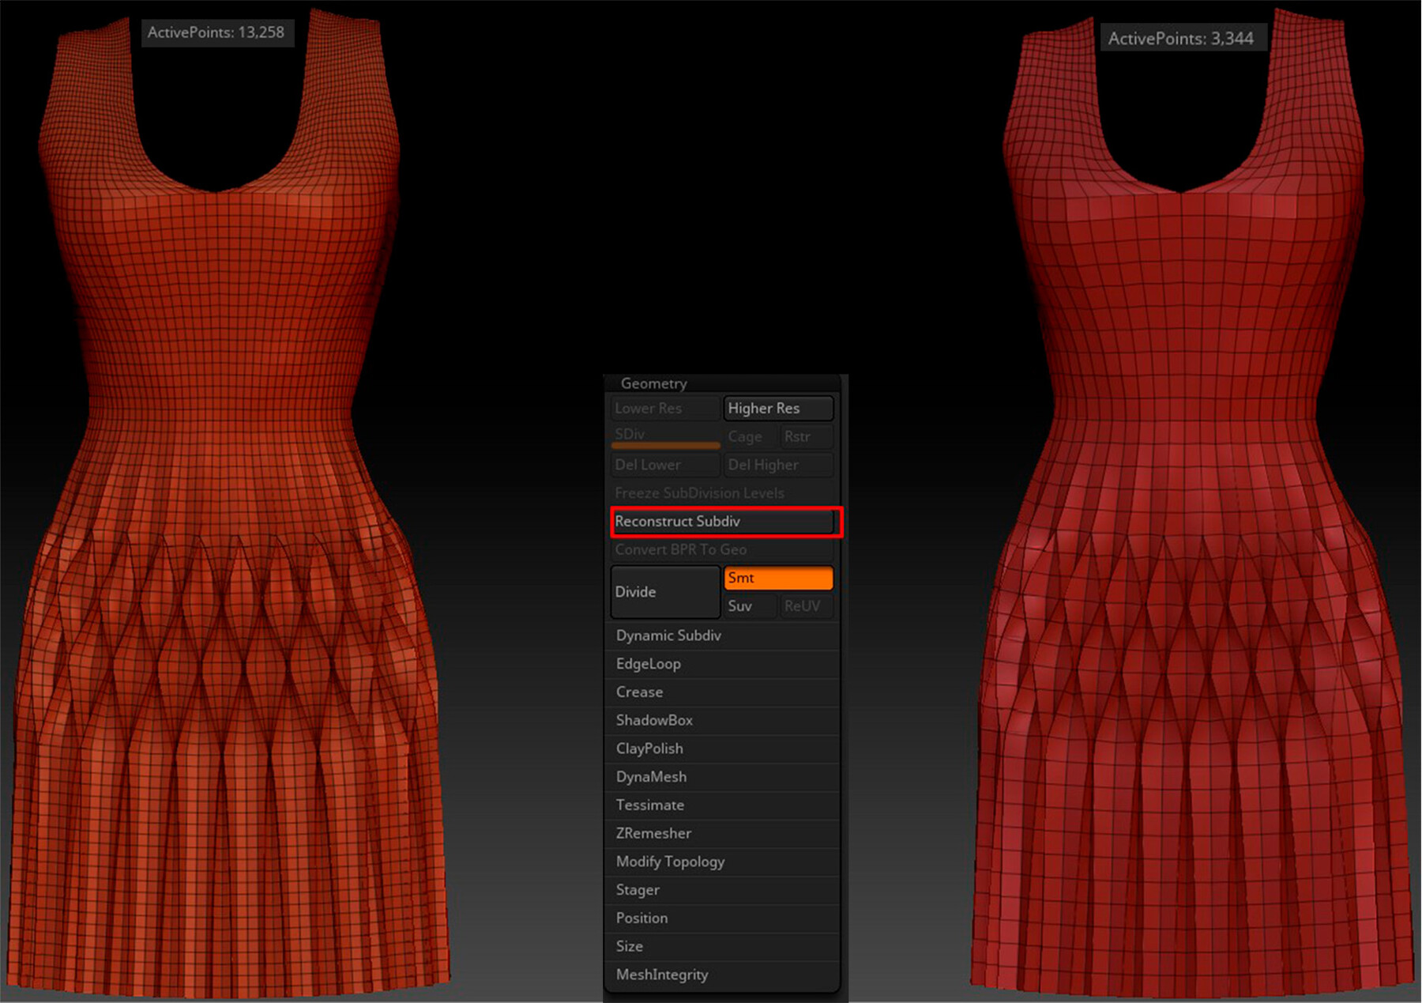Open the ShadowBox section
The width and height of the screenshot is (1422, 1003).
point(654,720)
